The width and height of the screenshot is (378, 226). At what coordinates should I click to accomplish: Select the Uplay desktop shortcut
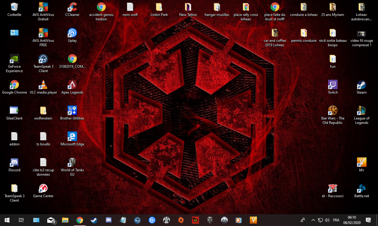pos(72,35)
